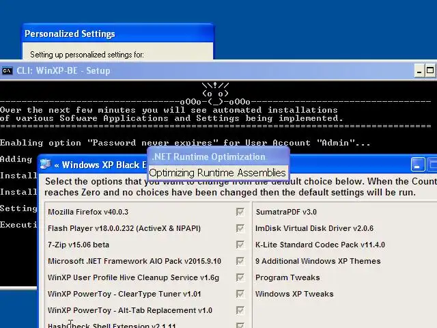The image size is (437, 328).
Task: Click ImDisk Virtual Disk Driver v2.0.6 label
Action: tap(314, 228)
